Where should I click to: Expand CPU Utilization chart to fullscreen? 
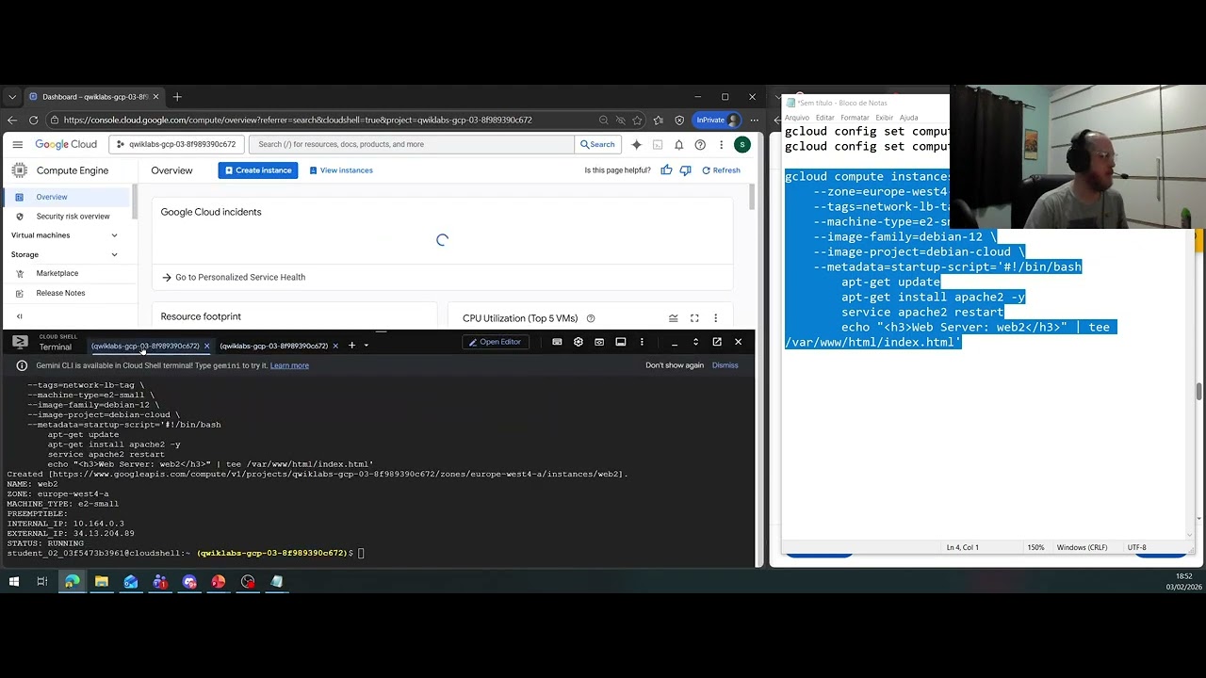[x=694, y=318]
